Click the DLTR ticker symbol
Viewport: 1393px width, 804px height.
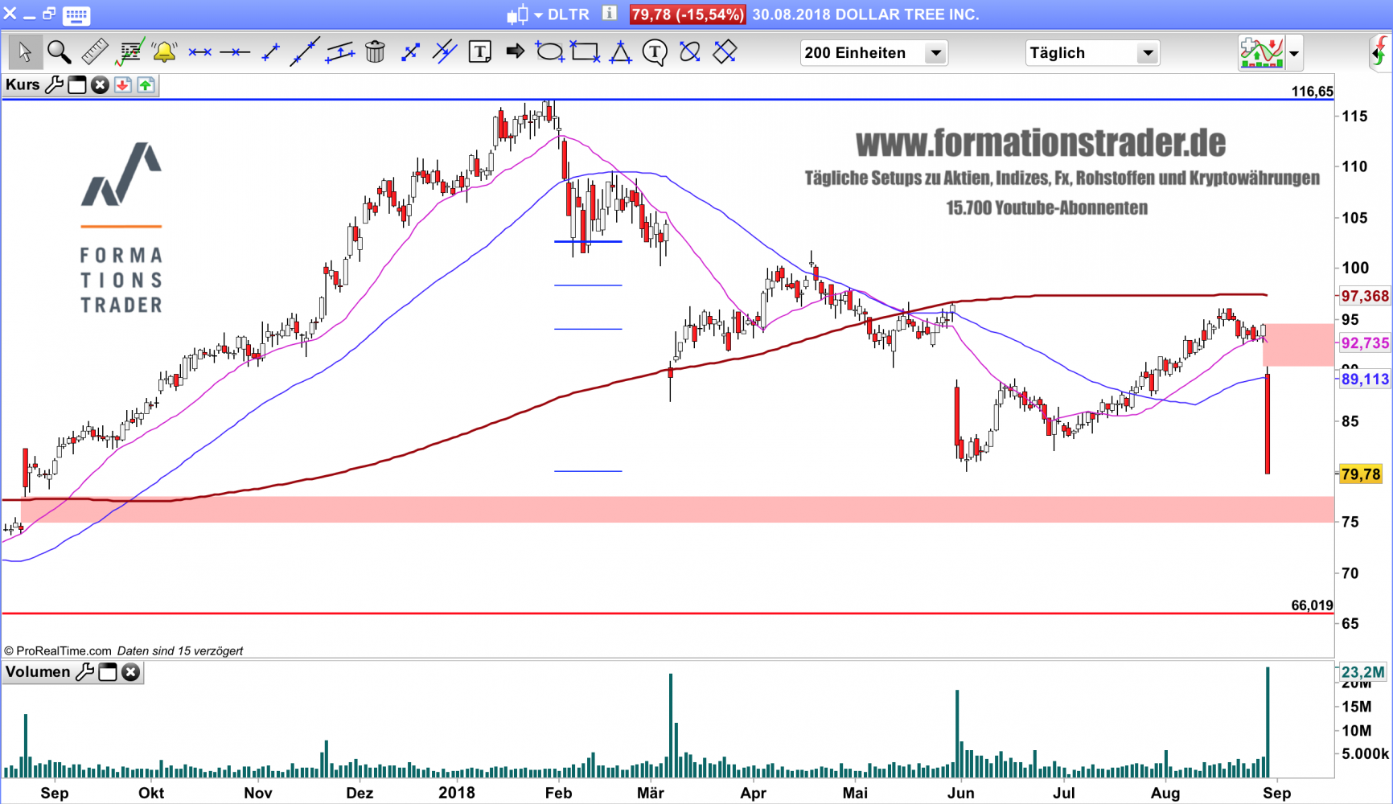(x=569, y=14)
